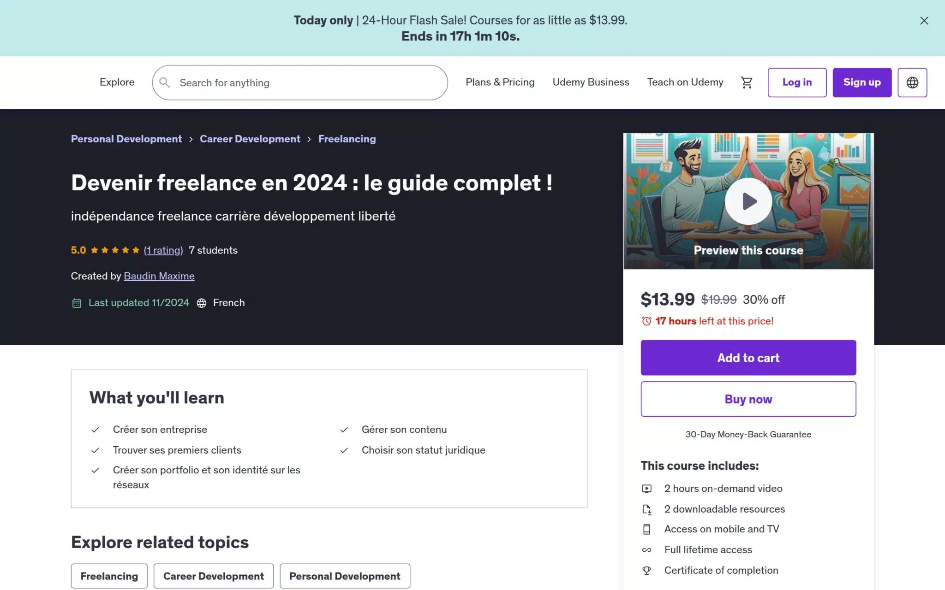Click the 7 students text
Viewport: 945px width, 590px height.
tap(213, 250)
